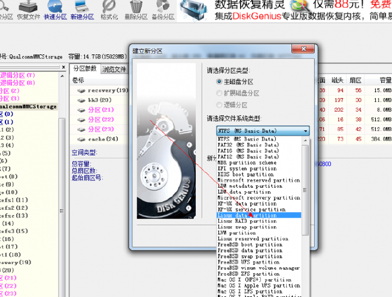Select Mac OS X (HFS+) partition option
Image resolution: width=392 pixels, height=297 pixels.
pos(259,280)
